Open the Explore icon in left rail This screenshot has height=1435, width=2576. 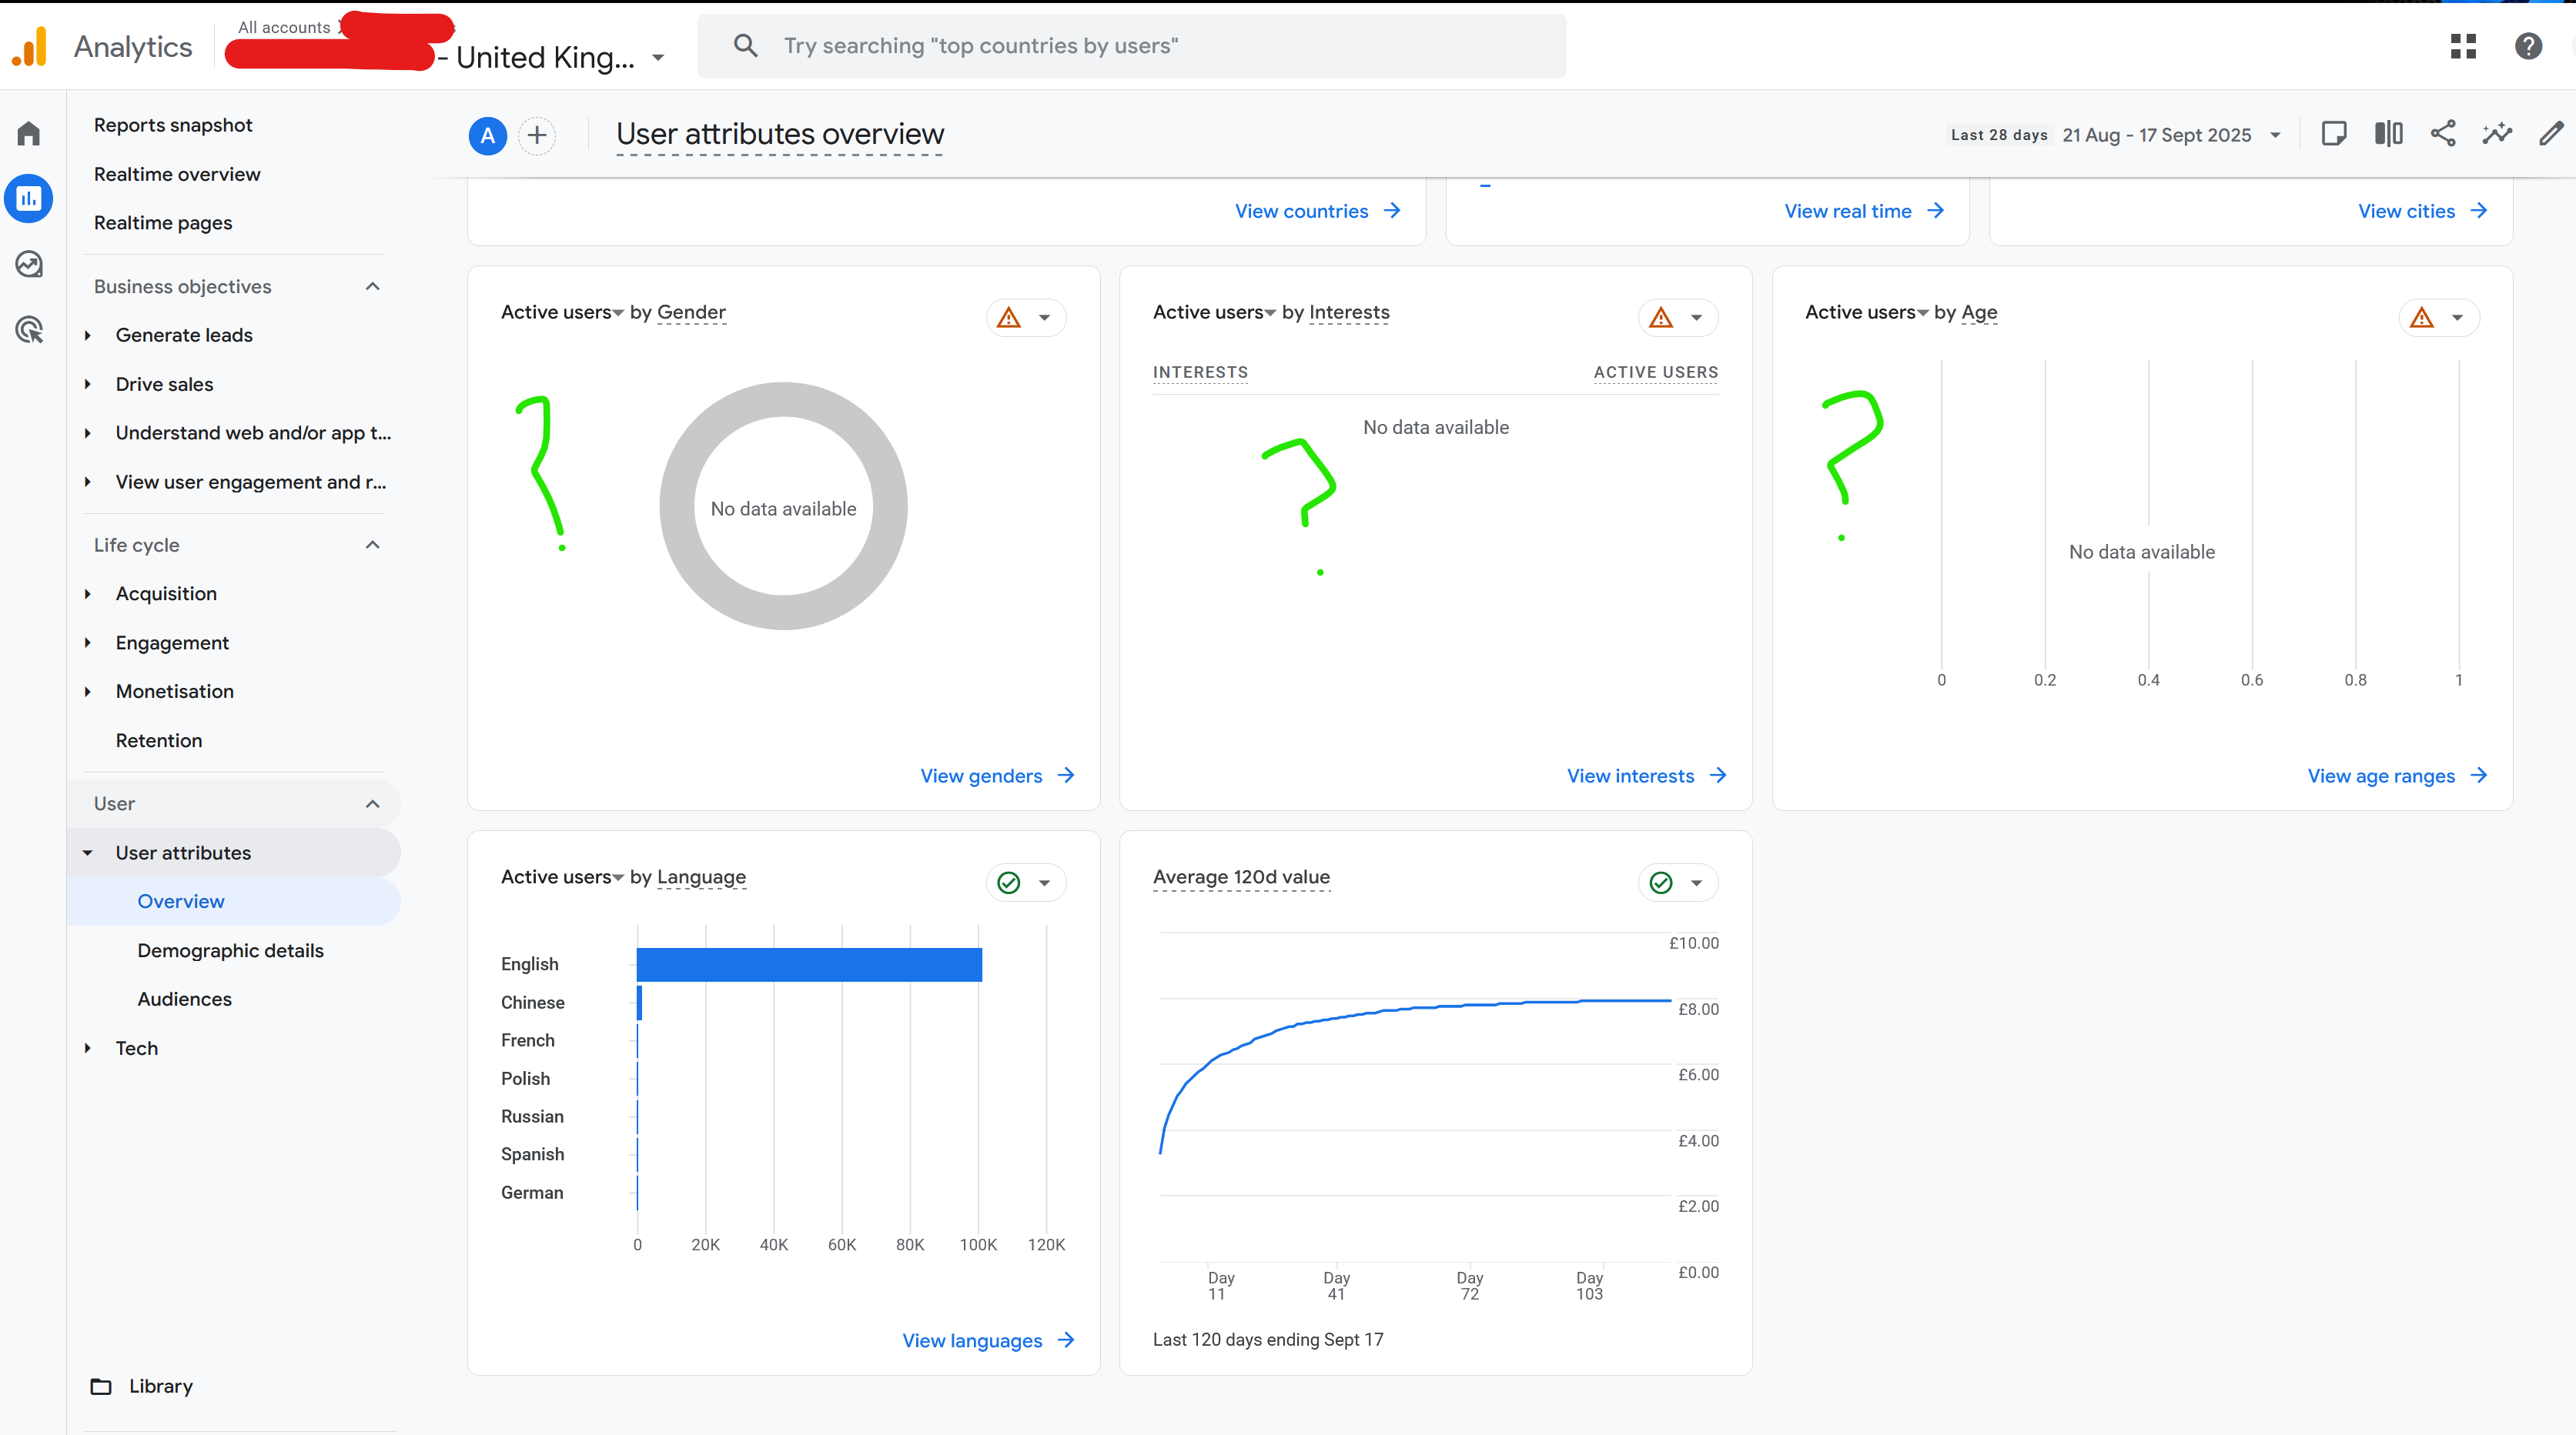click(29, 264)
